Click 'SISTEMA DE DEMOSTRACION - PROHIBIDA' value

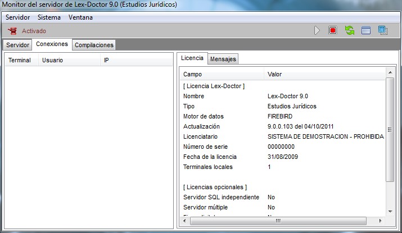326,137
